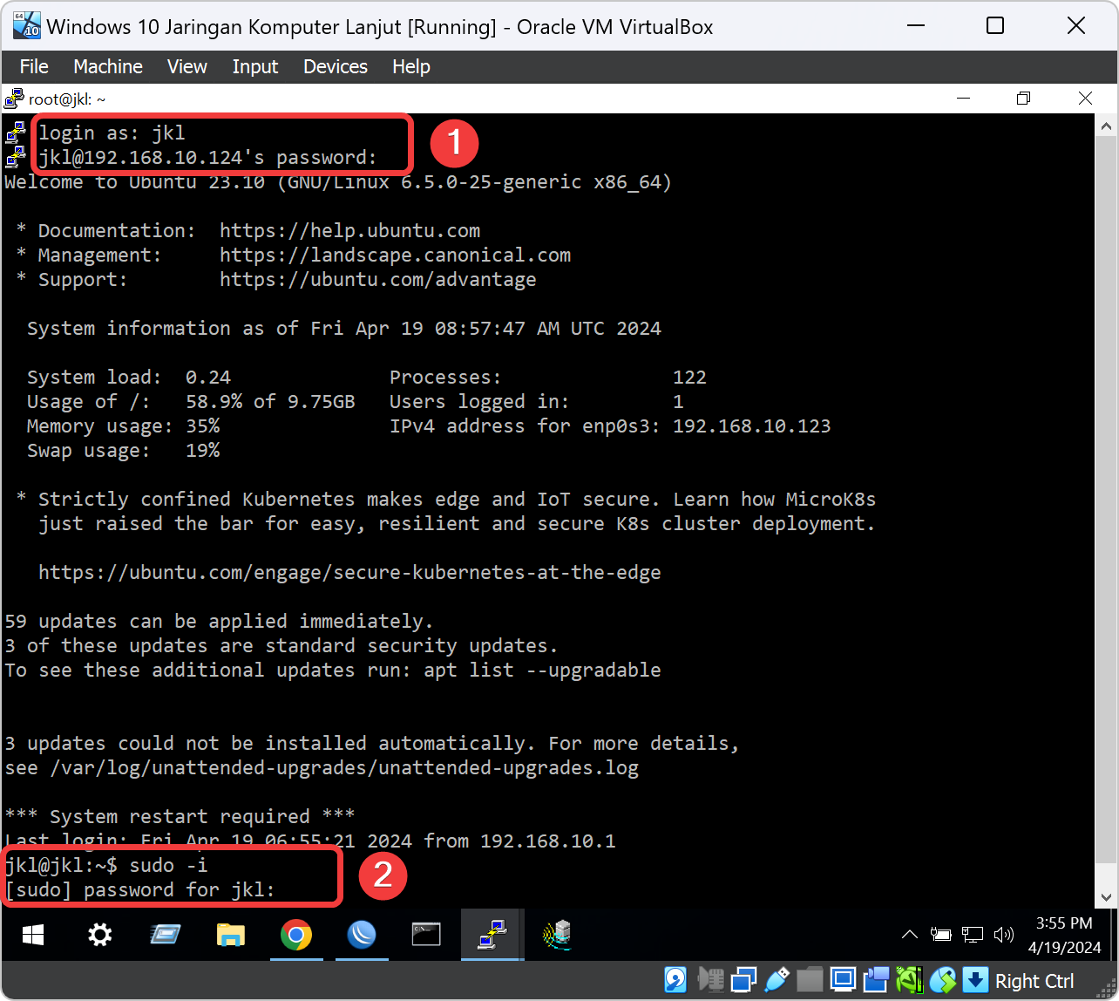Click 'apt list --upgradable' text
Viewport: 1119px width, 1001px height.
tap(542, 671)
